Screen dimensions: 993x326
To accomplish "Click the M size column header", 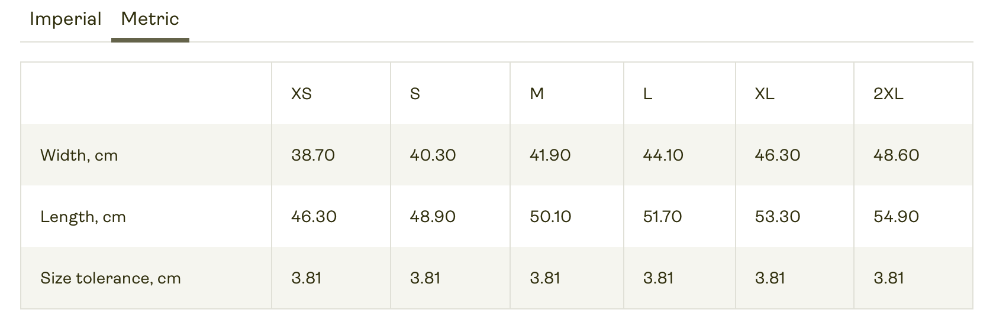I will (x=537, y=94).
